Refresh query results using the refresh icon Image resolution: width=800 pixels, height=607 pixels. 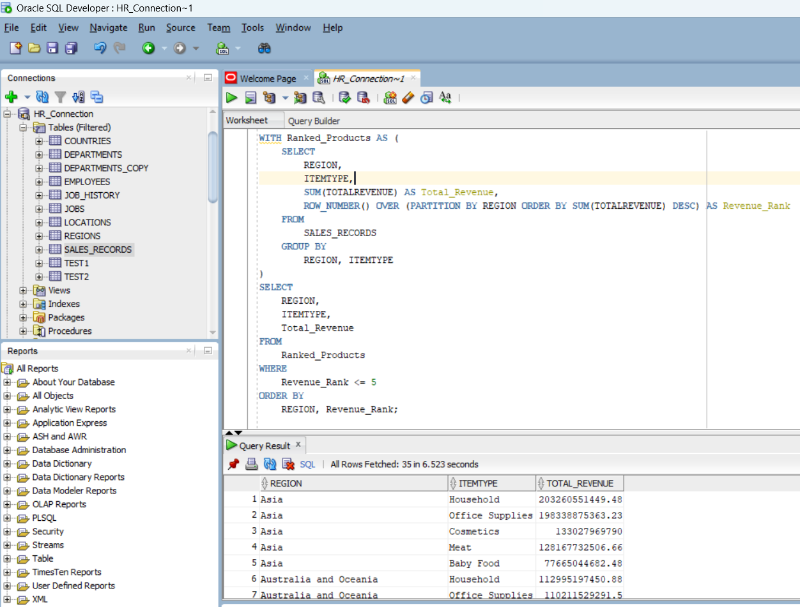pos(268,464)
